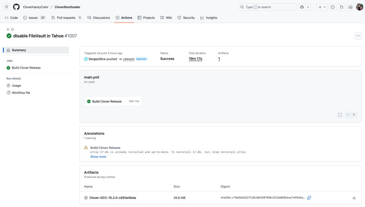
Task: Click the master branch label
Action: pos(141,59)
